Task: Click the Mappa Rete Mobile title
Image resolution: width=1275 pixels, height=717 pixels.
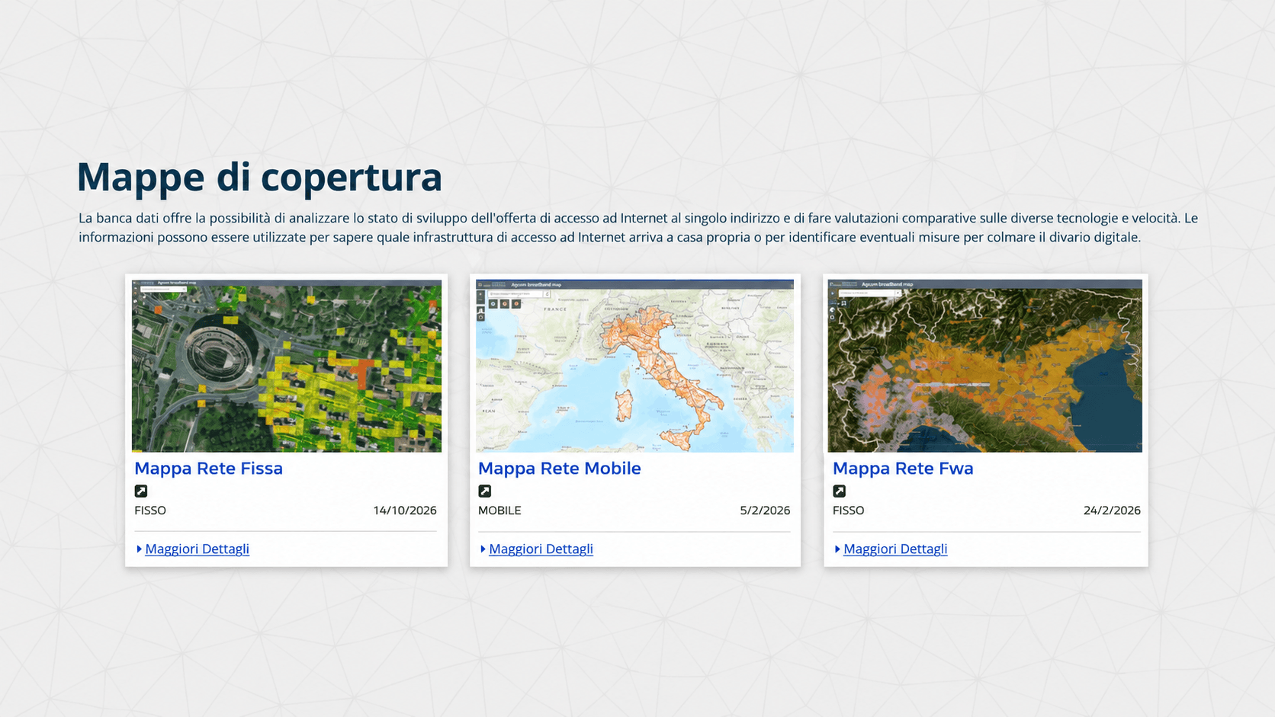Action: pyautogui.click(x=559, y=468)
